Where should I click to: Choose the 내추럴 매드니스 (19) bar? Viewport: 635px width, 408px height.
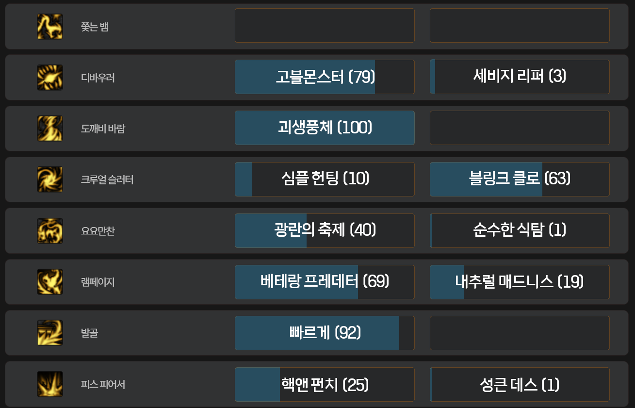[520, 282]
